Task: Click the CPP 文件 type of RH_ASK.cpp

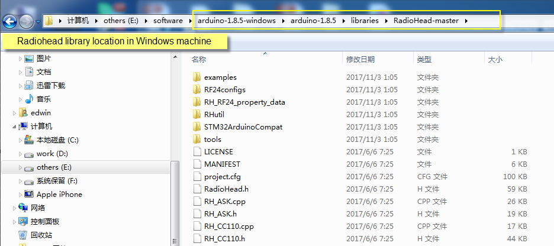Action: pos(431,202)
